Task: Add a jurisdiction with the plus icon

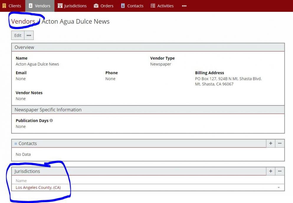Action: pos(271,171)
